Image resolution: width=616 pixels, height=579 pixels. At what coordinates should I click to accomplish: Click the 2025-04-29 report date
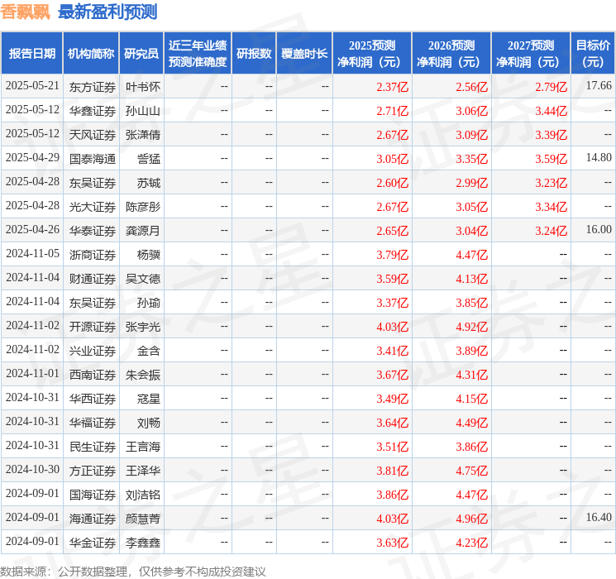pyautogui.click(x=32, y=157)
